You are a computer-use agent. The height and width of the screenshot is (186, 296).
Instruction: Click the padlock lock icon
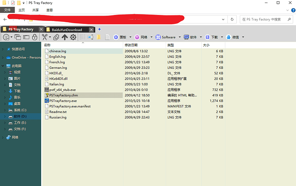[35, 37]
